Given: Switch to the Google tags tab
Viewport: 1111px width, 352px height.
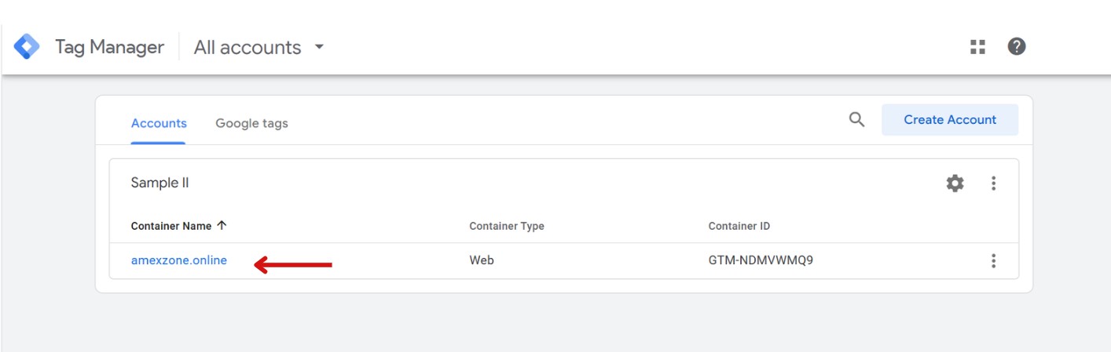Looking at the screenshot, I should coord(251,123).
